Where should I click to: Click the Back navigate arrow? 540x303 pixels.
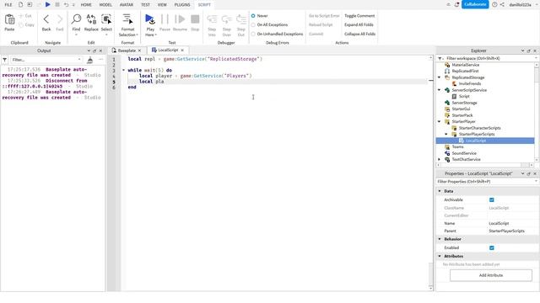tap(46, 19)
